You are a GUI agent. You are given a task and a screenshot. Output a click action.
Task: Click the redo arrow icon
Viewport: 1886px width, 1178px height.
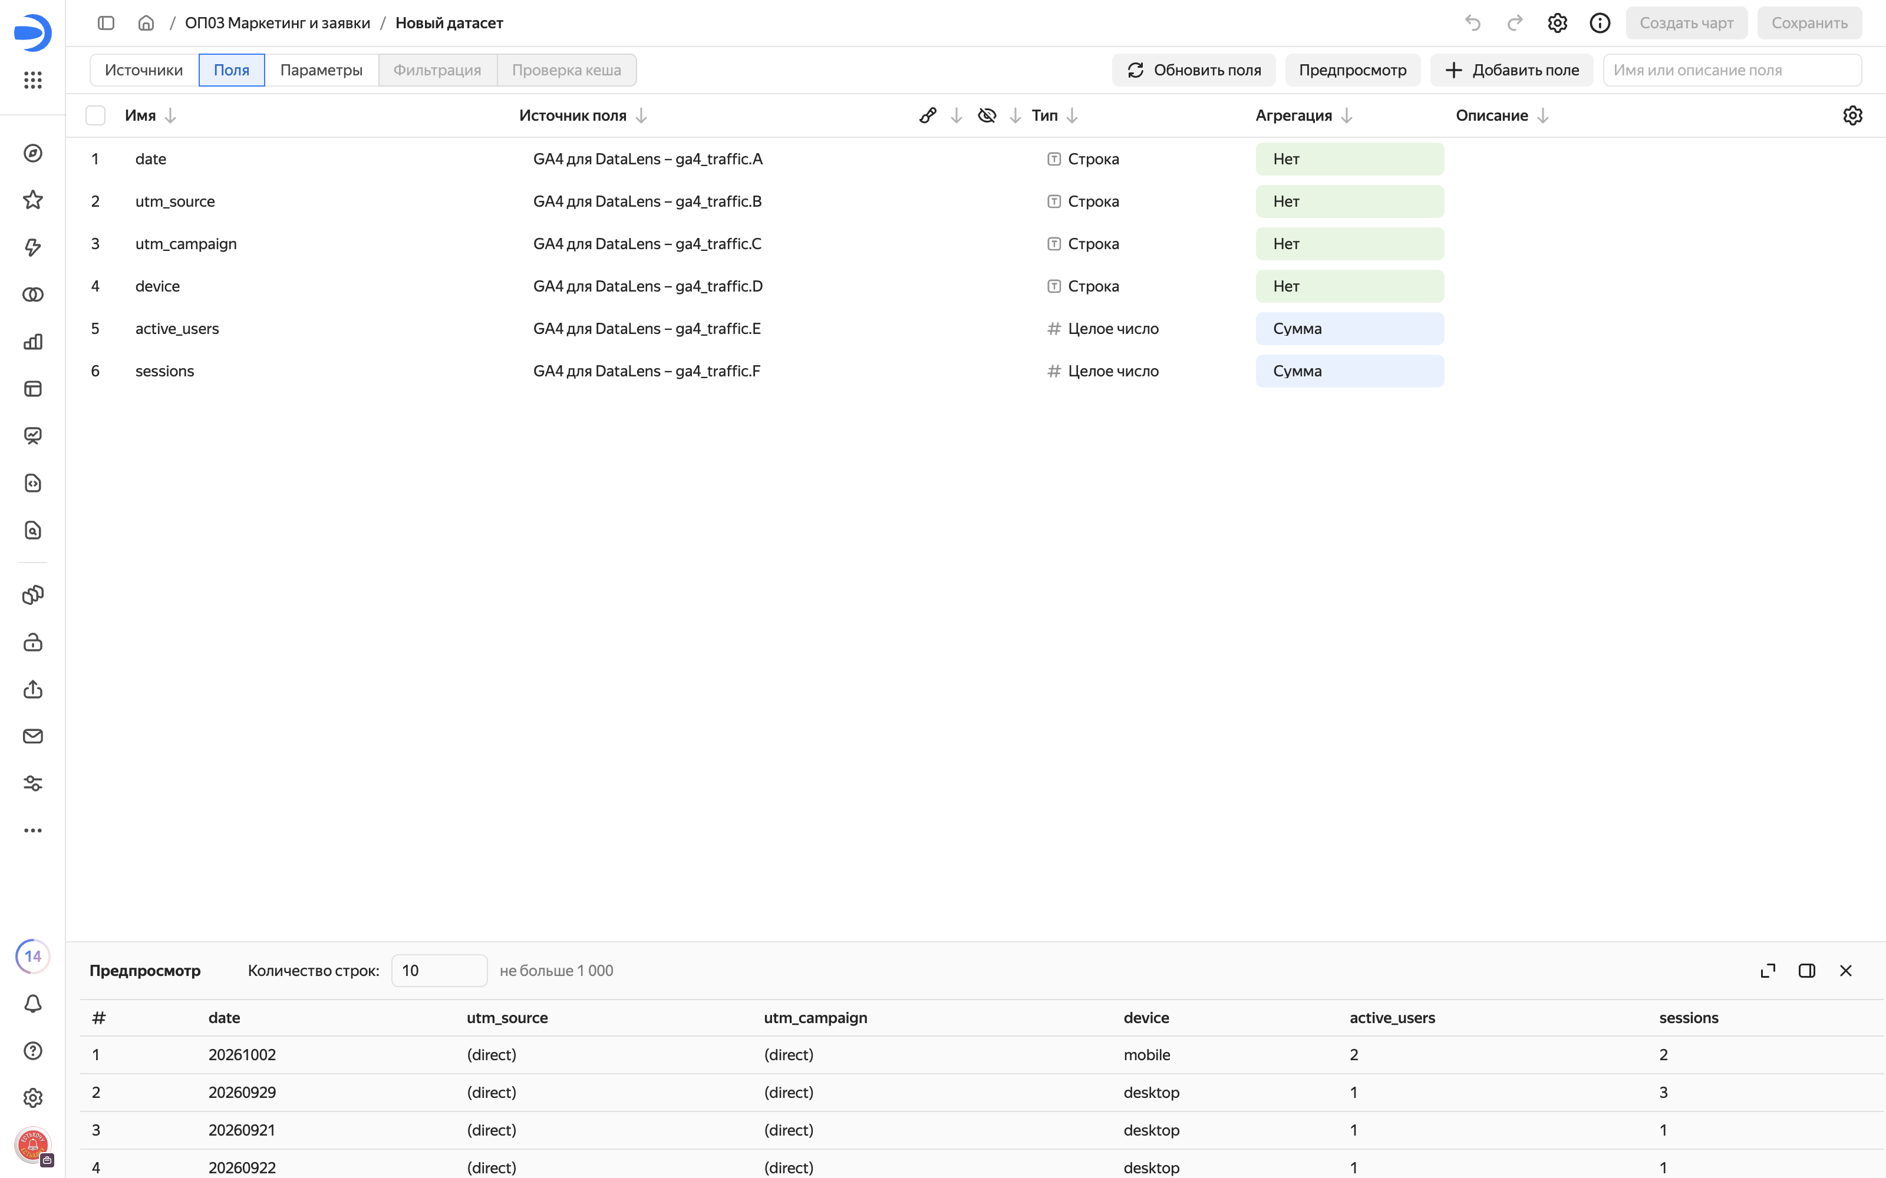pos(1515,22)
